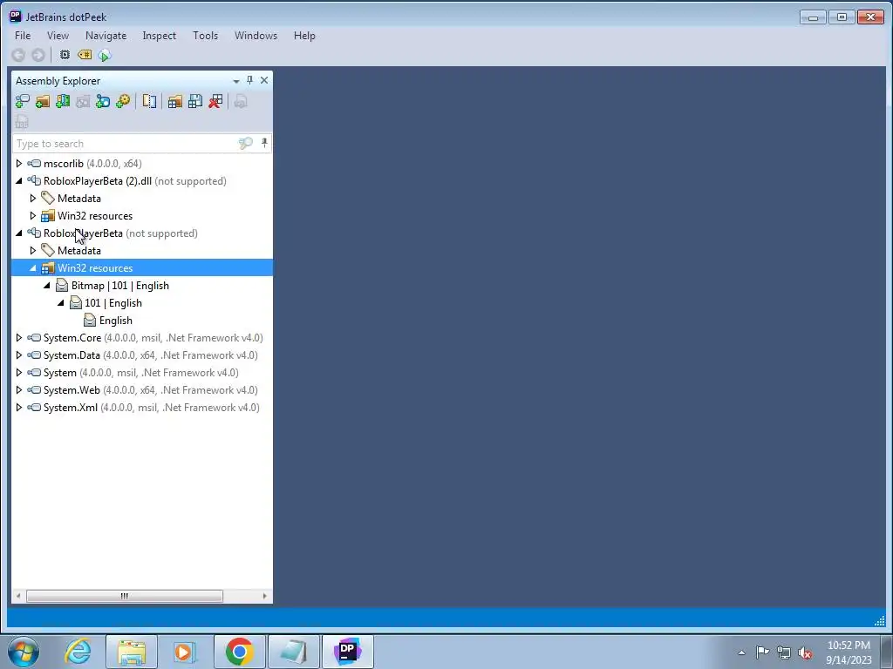The width and height of the screenshot is (893, 669).
Task: Expand the System.Core assembly node
Action: [19, 338]
